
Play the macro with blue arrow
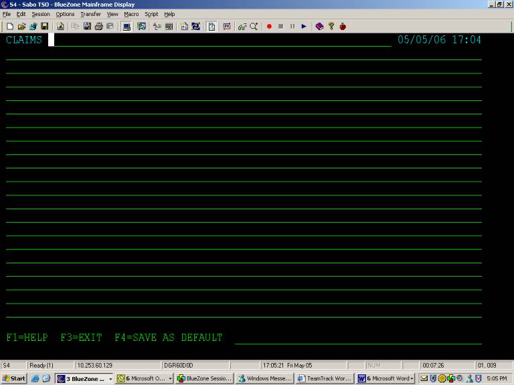pyautogui.click(x=304, y=27)
